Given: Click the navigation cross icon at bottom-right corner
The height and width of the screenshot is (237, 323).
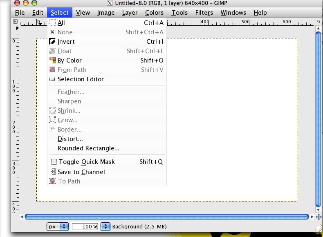Looking at the screenshot, I should pos(319,217).
